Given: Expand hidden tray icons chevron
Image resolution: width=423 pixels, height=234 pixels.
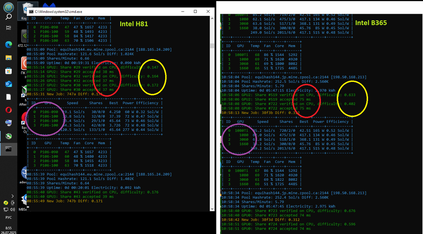Looking at the screenshot, I should [13, 196].
